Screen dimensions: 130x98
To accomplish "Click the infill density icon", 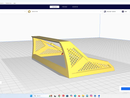I will (123, 11).
